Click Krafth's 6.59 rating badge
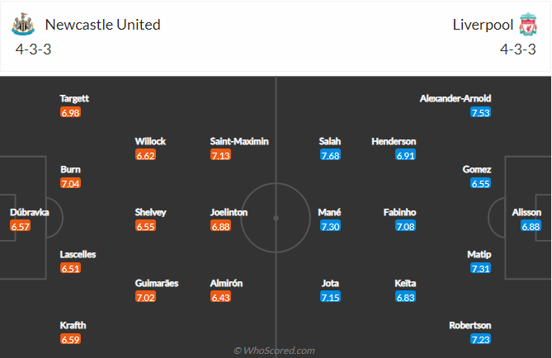The height and width of the screenshot is (358, 552). (x=70, y=340)
